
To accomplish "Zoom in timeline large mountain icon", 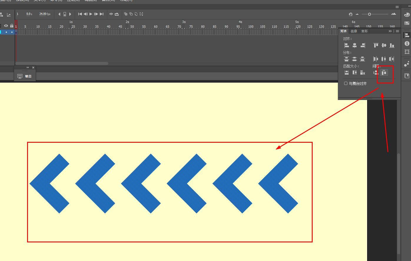I will pos(394,14).
